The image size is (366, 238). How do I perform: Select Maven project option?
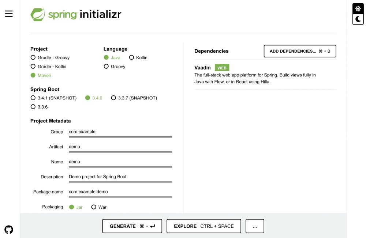[x=41, y=75]
